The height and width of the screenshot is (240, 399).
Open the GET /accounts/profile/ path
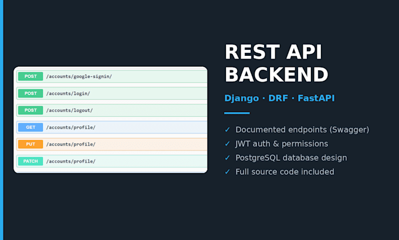[x=71, y=127]
